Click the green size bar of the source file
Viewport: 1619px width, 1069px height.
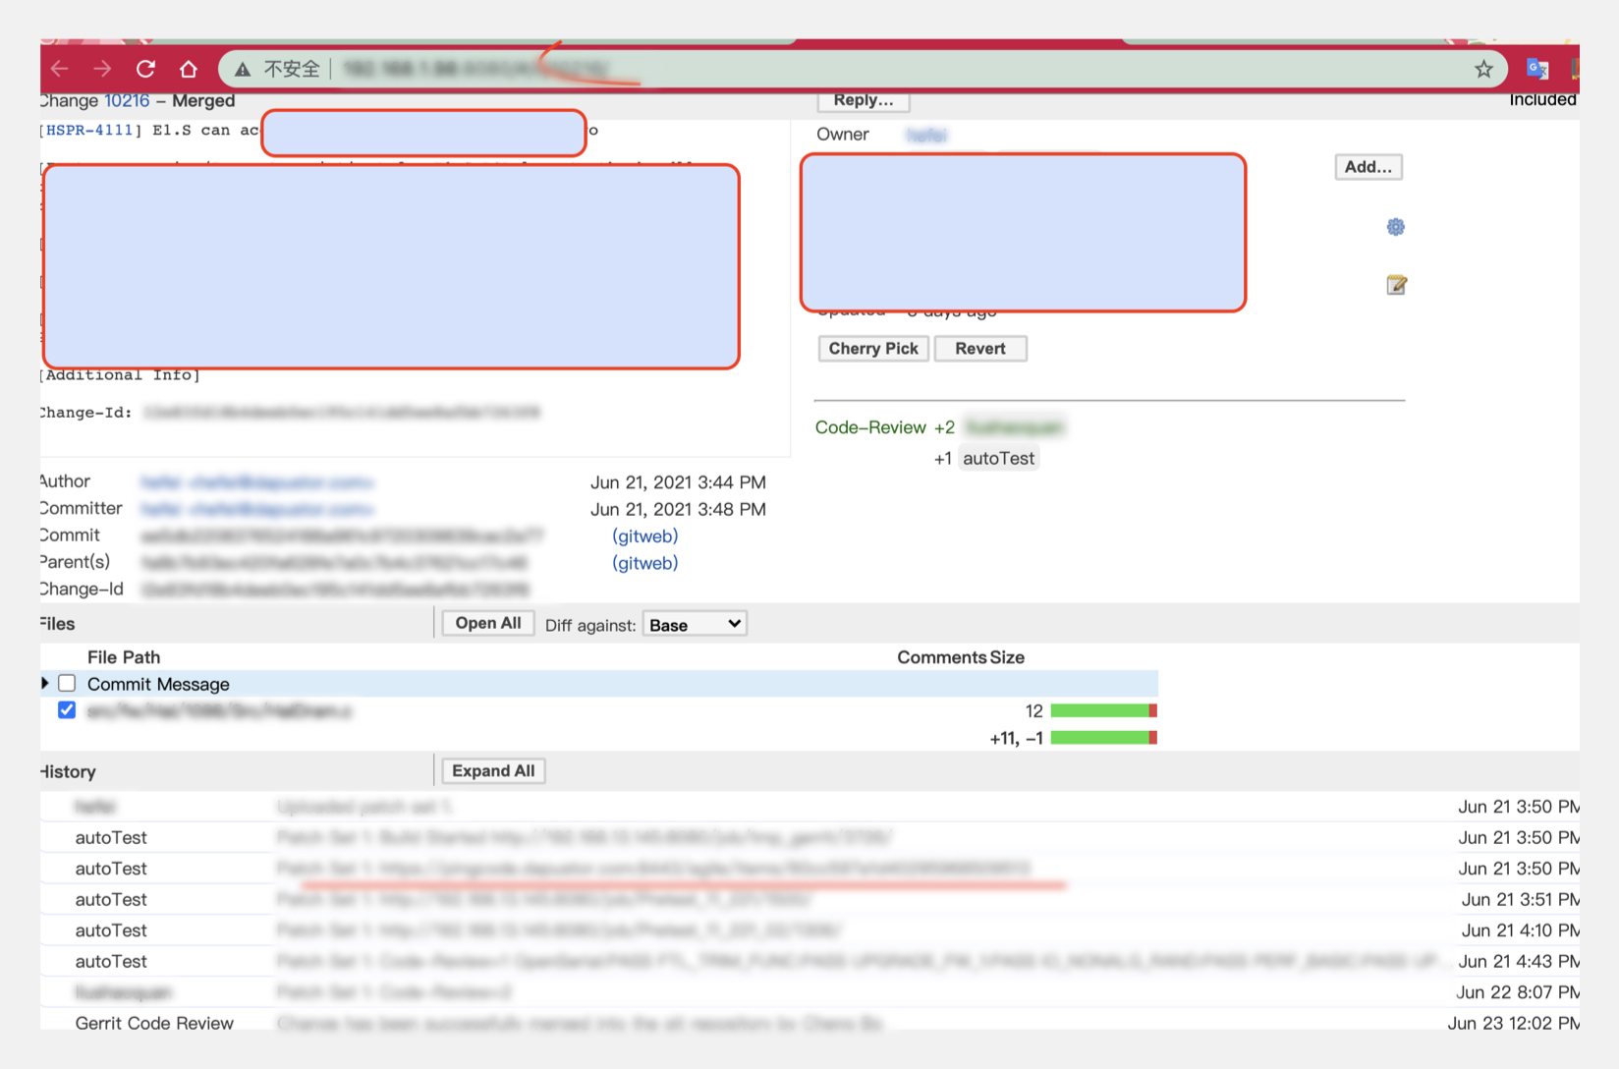click(1100, 710)
